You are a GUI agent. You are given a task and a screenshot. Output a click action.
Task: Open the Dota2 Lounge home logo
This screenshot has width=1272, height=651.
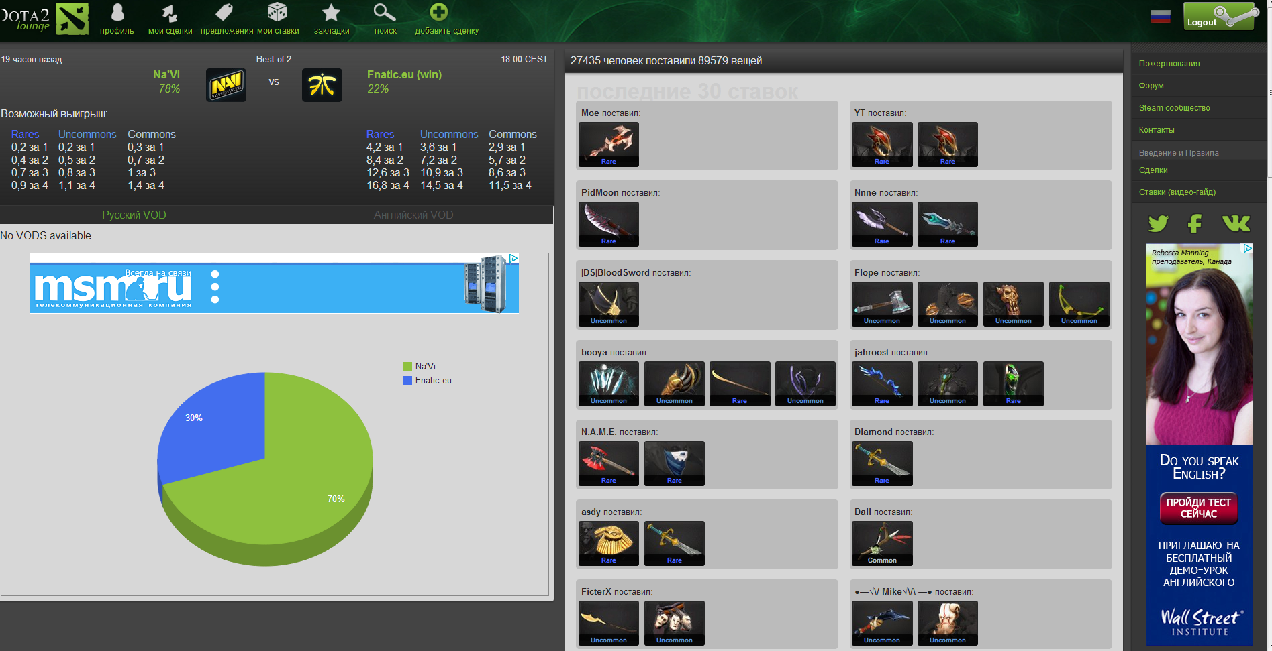(44, 18)
